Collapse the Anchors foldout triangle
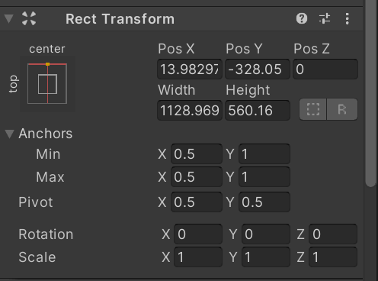 [9, 134]
